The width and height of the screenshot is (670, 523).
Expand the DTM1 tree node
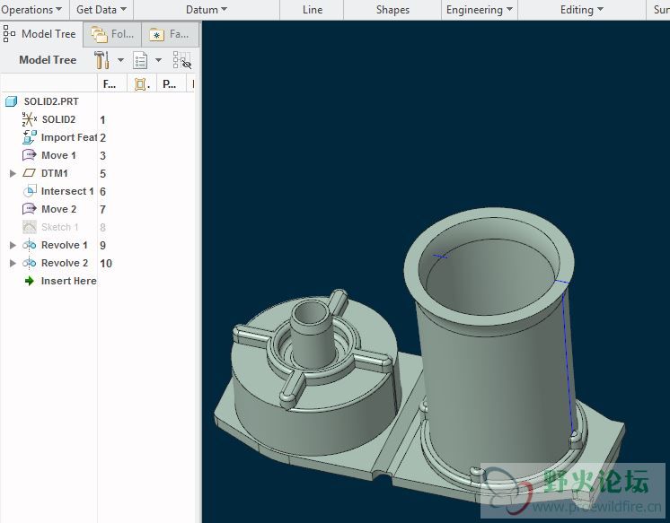[13, 173]
